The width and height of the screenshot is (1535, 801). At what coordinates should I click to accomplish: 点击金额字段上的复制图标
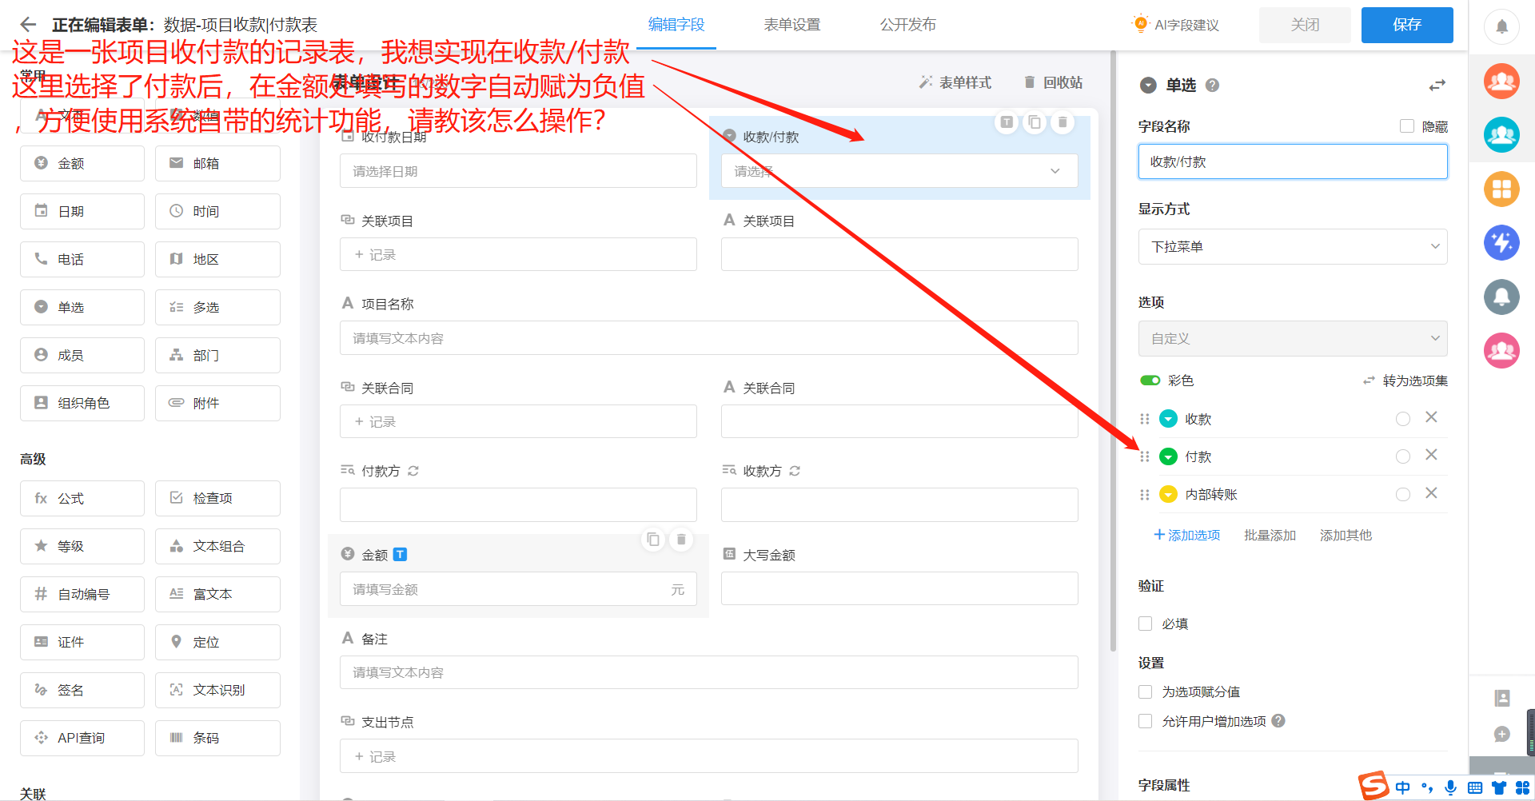click(x=653, y=540)
